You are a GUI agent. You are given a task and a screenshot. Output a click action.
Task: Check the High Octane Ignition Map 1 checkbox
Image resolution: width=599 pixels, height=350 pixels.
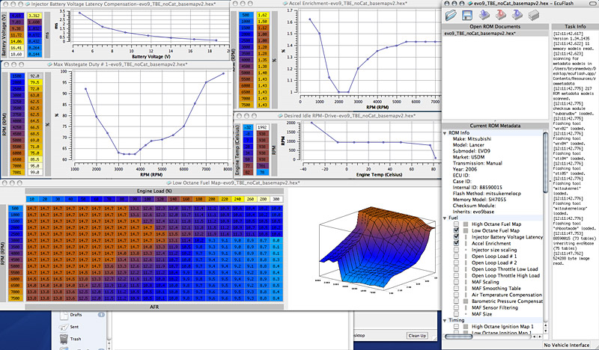456,327
